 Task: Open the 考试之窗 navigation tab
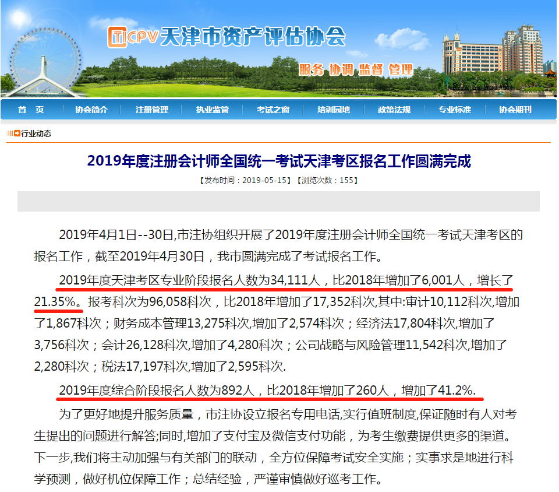coord(273,110)
